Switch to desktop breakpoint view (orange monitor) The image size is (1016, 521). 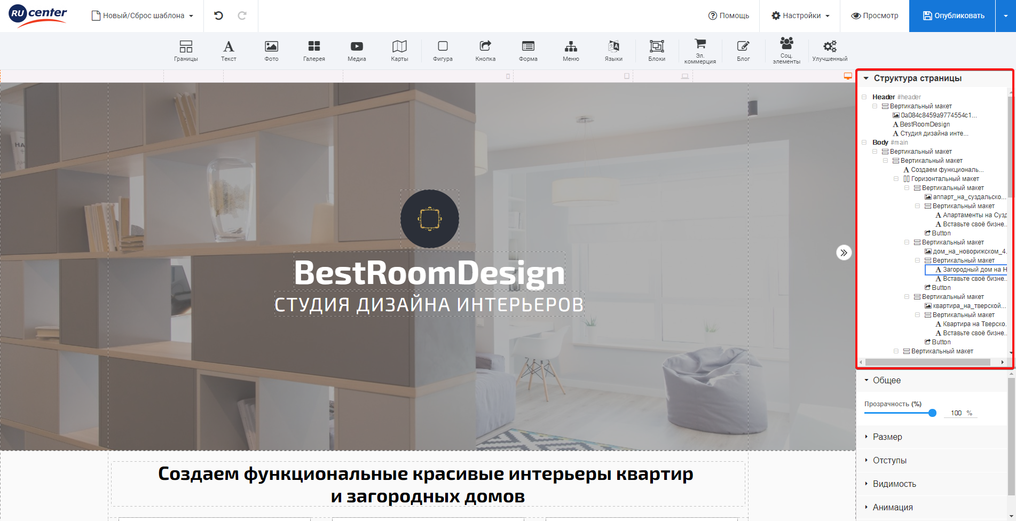pos(848,76)
